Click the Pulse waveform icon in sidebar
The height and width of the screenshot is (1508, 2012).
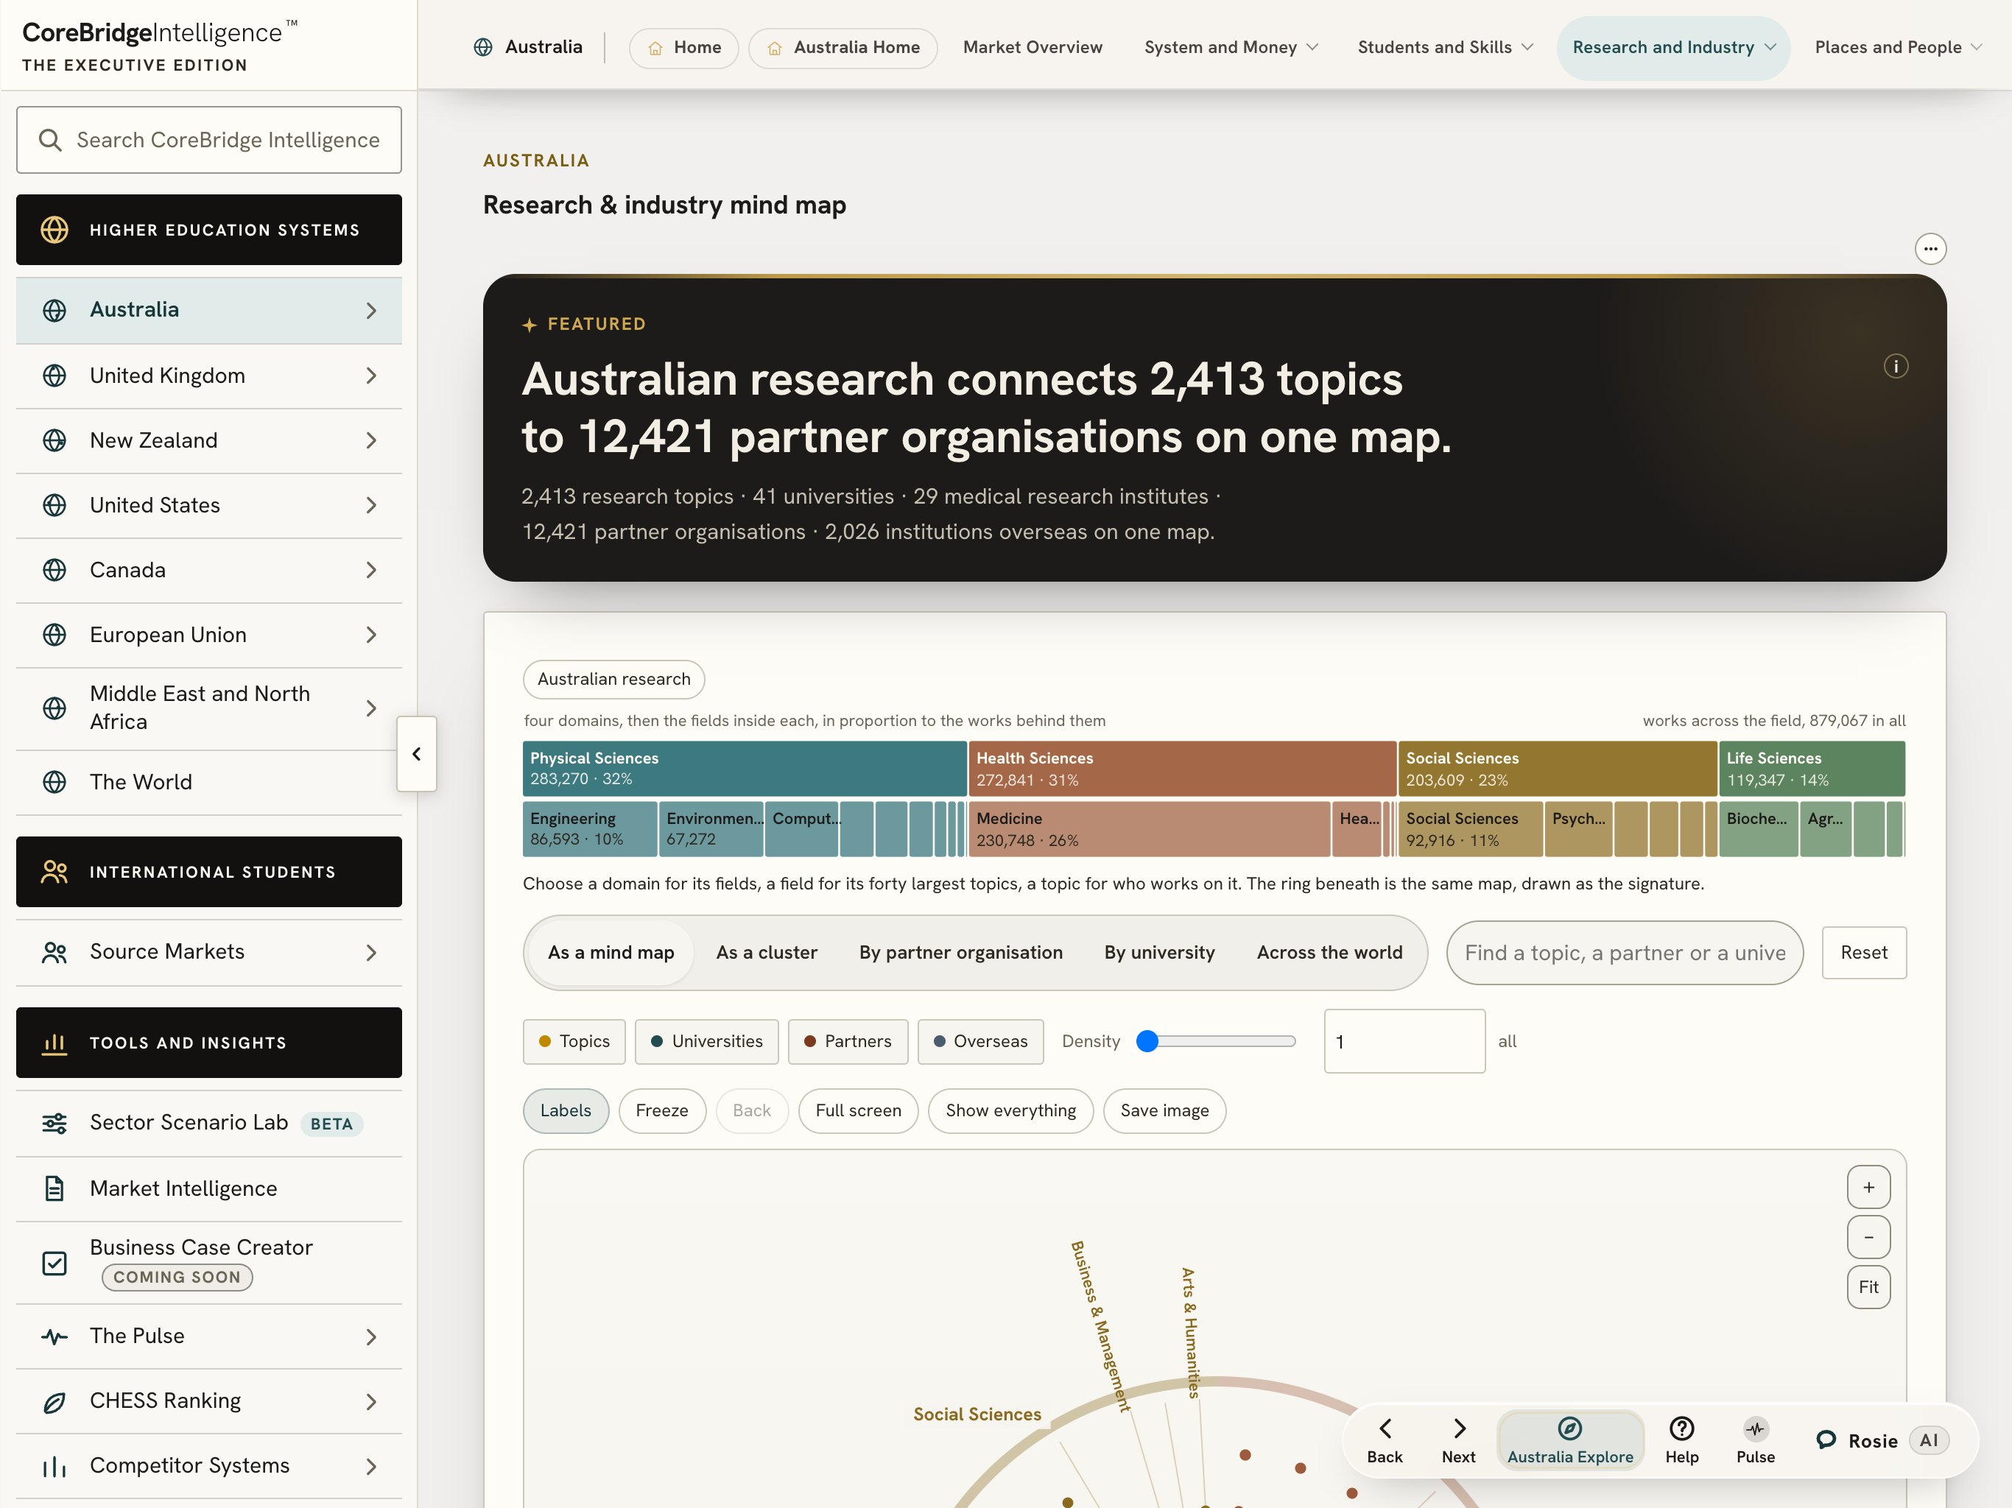point(54,1337)
